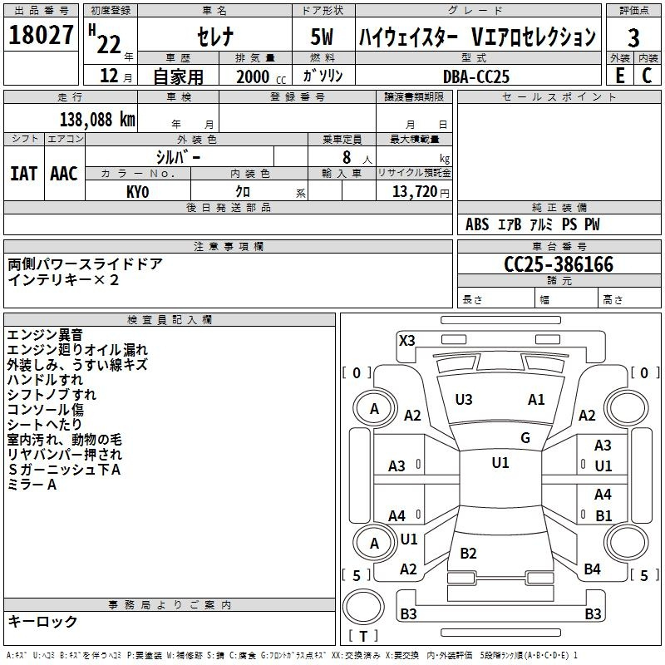Click the [T] spare tire marker
Screen dimensions: 665x665
pyautogui.click(x=365, y=637)
